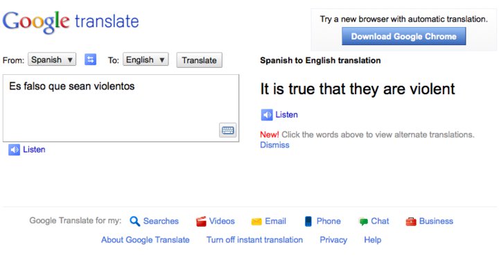Viewport: 499px width, 264px height.
Task: Swap the source and target languages
Action: pyautogui.click(x=90, y=60)
